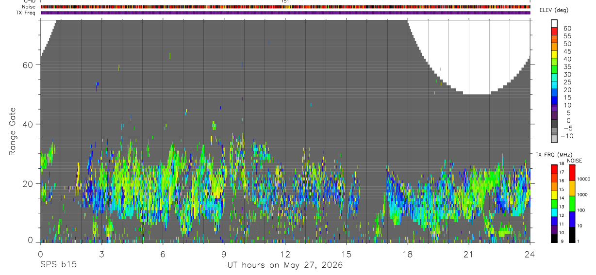Click the '6' tick on the UT hours axis
Screen dimensions: 596x275
coord(163,254)
